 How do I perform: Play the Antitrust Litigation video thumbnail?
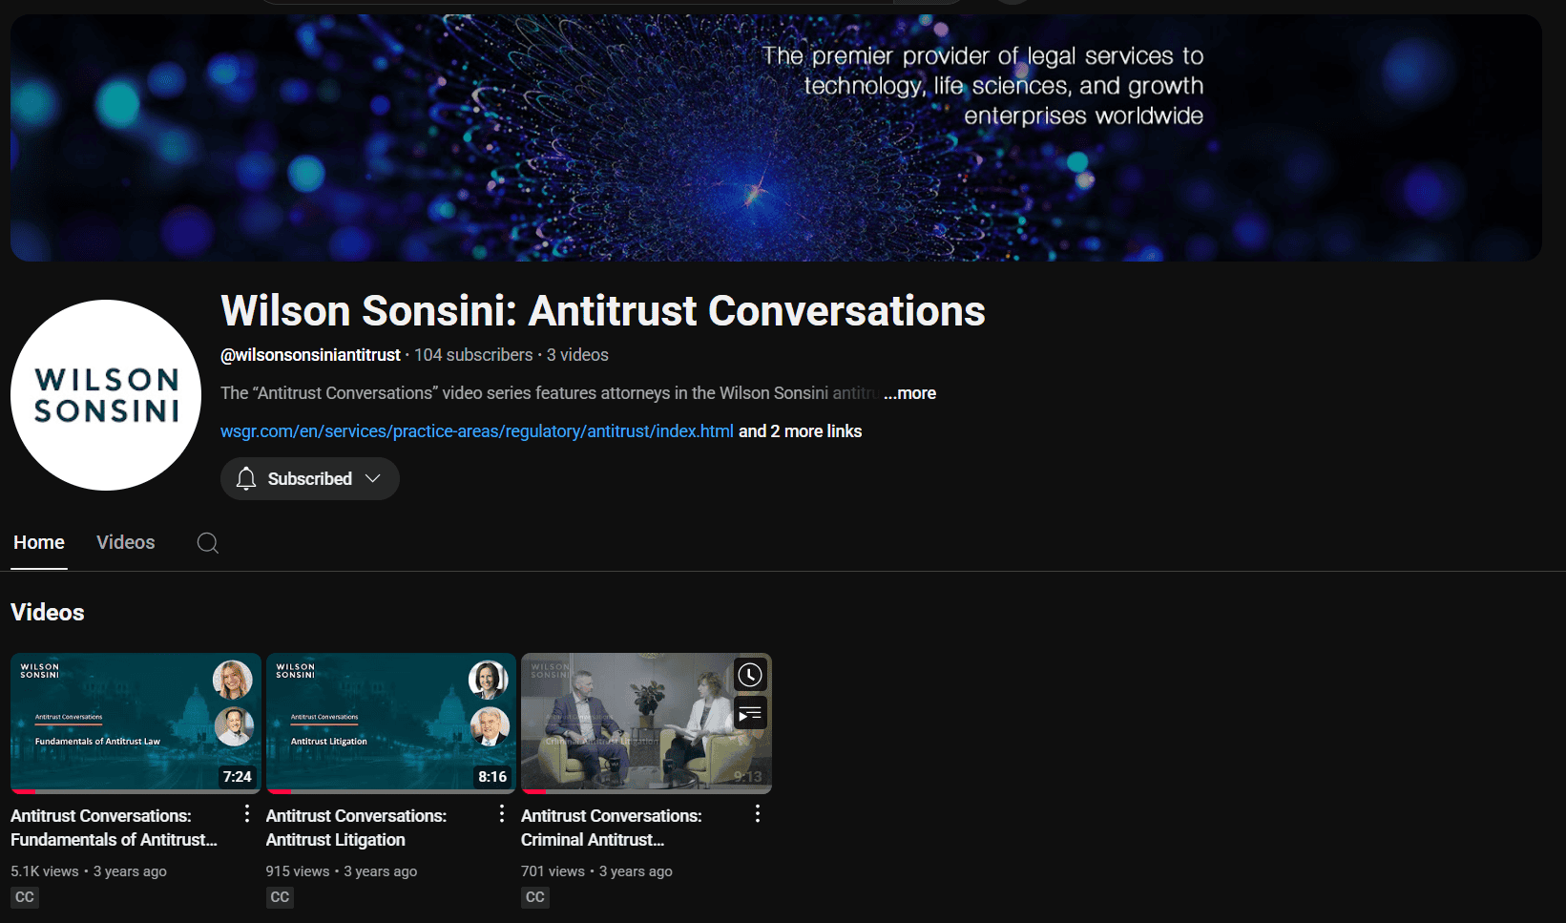pos(390,723)
